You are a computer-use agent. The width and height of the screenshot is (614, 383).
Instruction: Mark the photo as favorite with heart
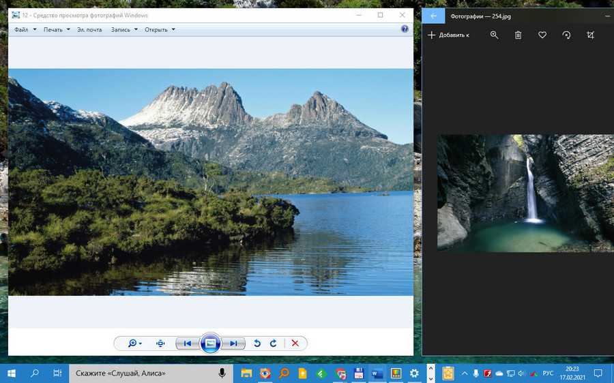[542, 35]
